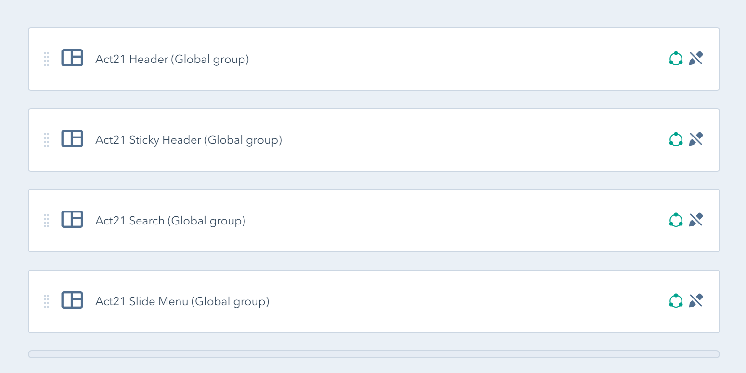Image resolution: width=746 pixels, height=373 pixels.
Task: Select "Act21 Slide Menu (Global group)" label
Action: click(182, 301)
